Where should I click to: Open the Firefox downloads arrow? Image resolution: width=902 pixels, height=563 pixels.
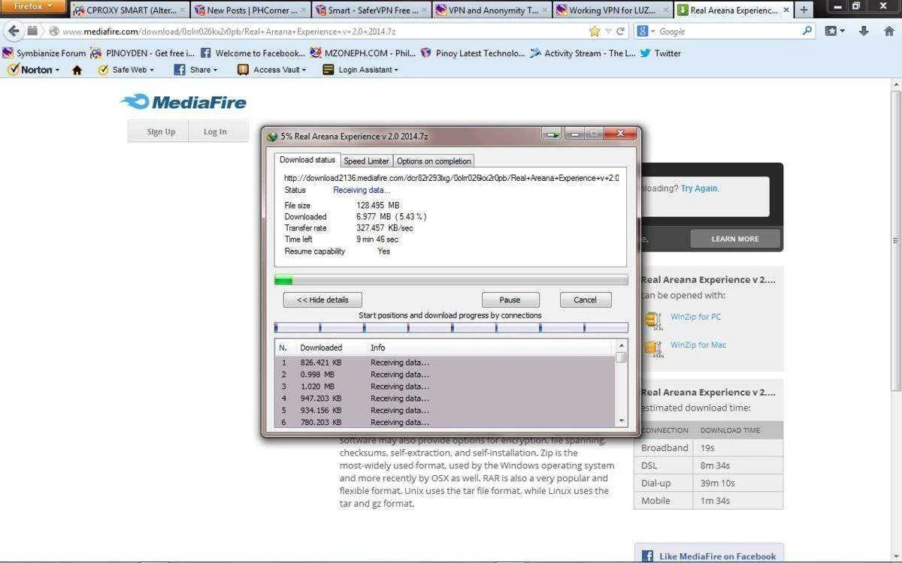tap(864, 32)
